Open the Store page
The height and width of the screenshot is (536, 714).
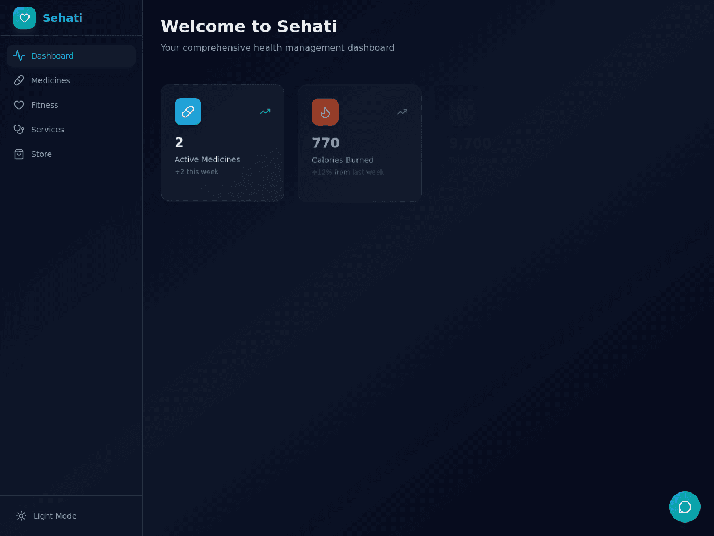(x=71, y=154)
